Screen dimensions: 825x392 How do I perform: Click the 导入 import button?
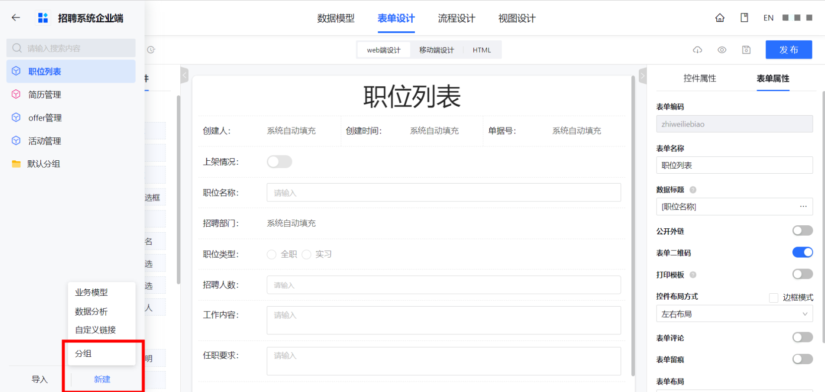tap(40, 380)
